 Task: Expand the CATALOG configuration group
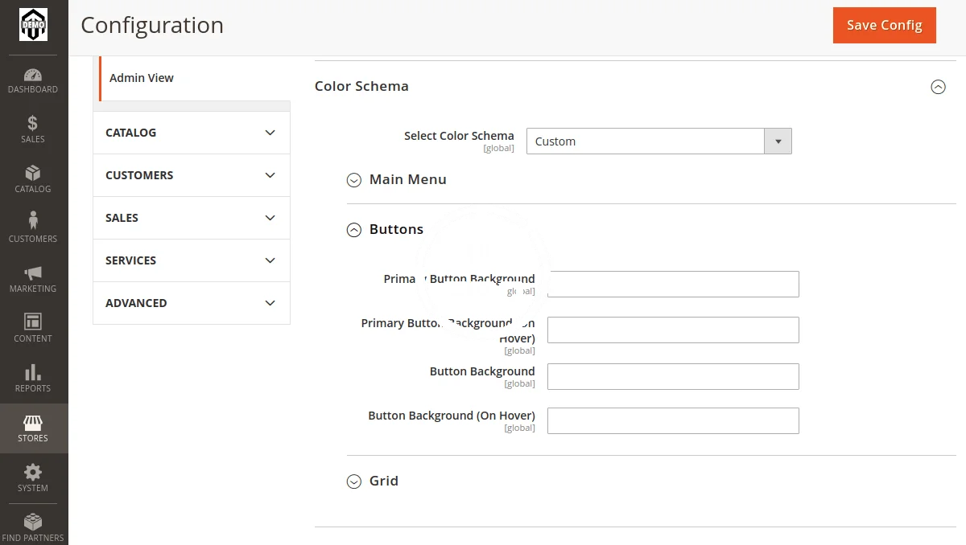pyautogui.click(x=192, y=133)
